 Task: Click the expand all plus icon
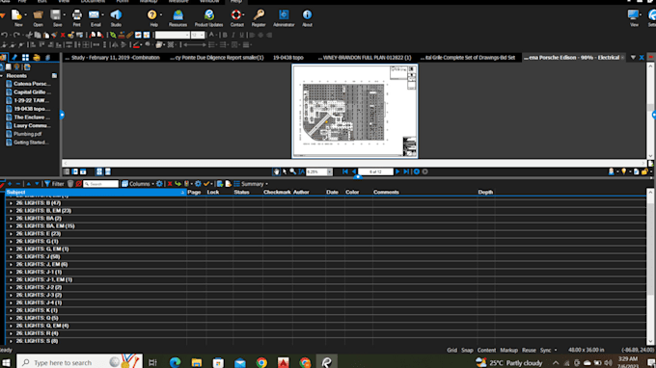(x=10, y=184)
